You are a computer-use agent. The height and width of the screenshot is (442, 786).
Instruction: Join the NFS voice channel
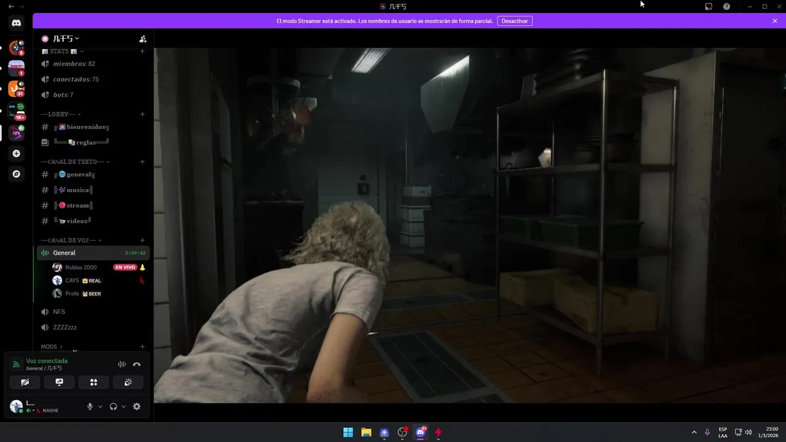coord(93,312)
